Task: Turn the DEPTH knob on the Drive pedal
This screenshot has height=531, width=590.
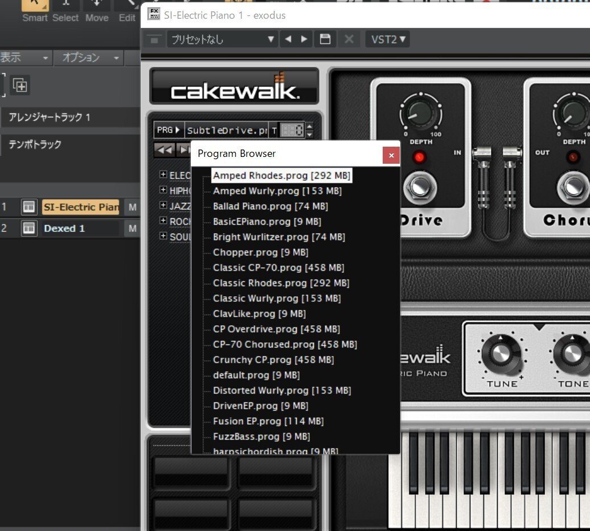Action: (x=421, y=114)
